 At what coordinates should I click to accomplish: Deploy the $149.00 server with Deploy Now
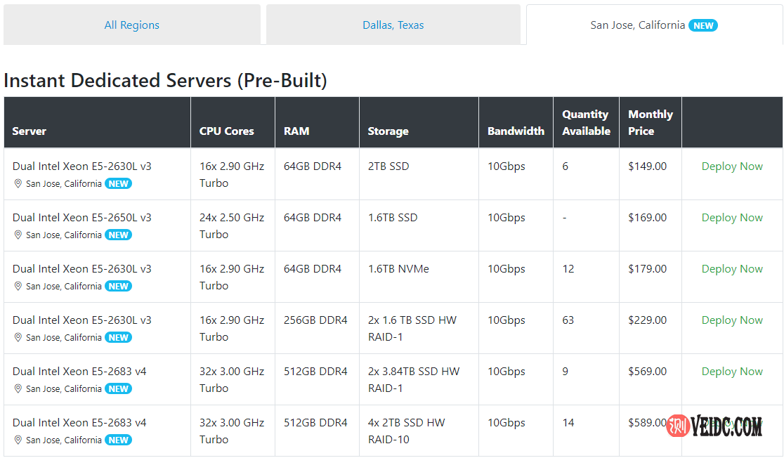pyautogui.click(x=731, y=166)
